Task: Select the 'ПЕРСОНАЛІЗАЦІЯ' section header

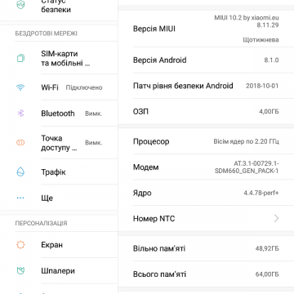Action: (x=41, y=223)
